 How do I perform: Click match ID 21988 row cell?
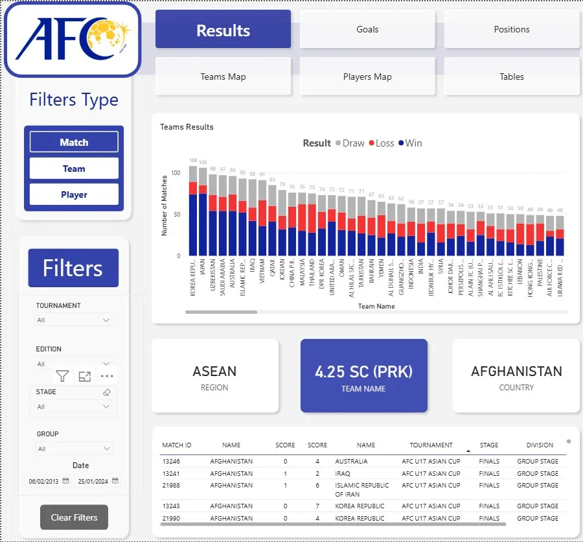point(171,486)
